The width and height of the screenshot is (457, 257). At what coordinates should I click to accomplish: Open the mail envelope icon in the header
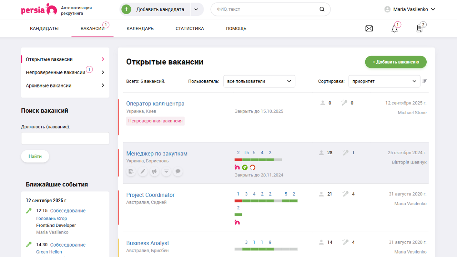369,29
